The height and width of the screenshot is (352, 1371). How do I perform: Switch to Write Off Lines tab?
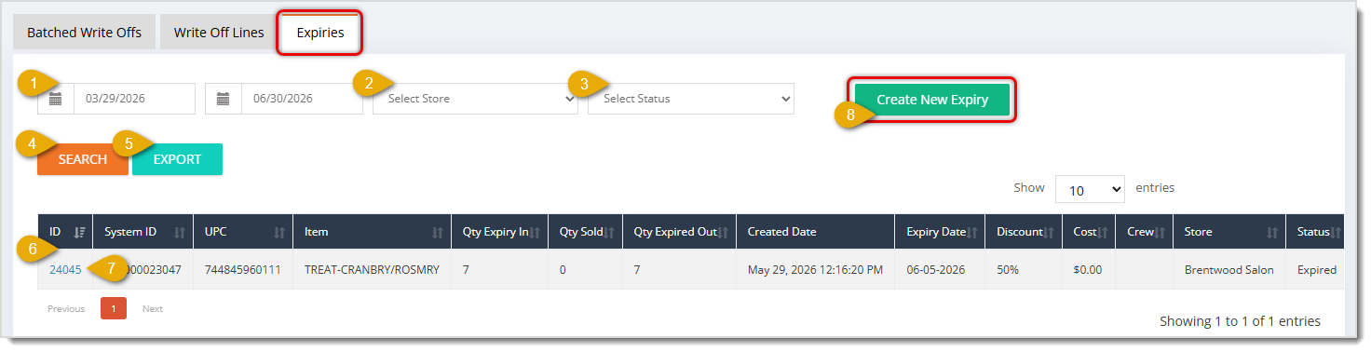[219, 33]
